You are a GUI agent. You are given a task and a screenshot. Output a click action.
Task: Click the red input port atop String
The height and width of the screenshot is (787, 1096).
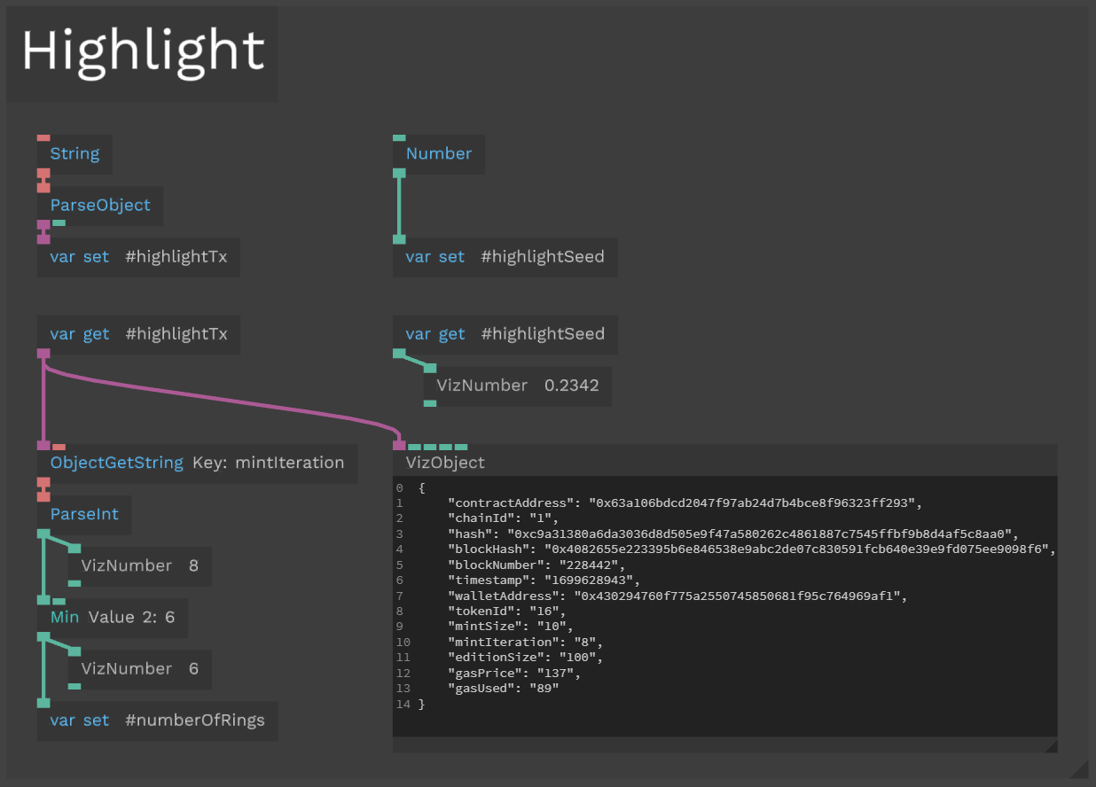pyautogui.click(x=43, y=137)
